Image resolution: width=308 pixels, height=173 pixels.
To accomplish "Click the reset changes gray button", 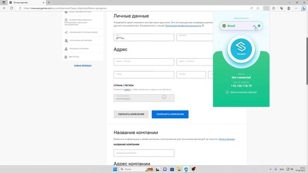I will click(131, 114).
